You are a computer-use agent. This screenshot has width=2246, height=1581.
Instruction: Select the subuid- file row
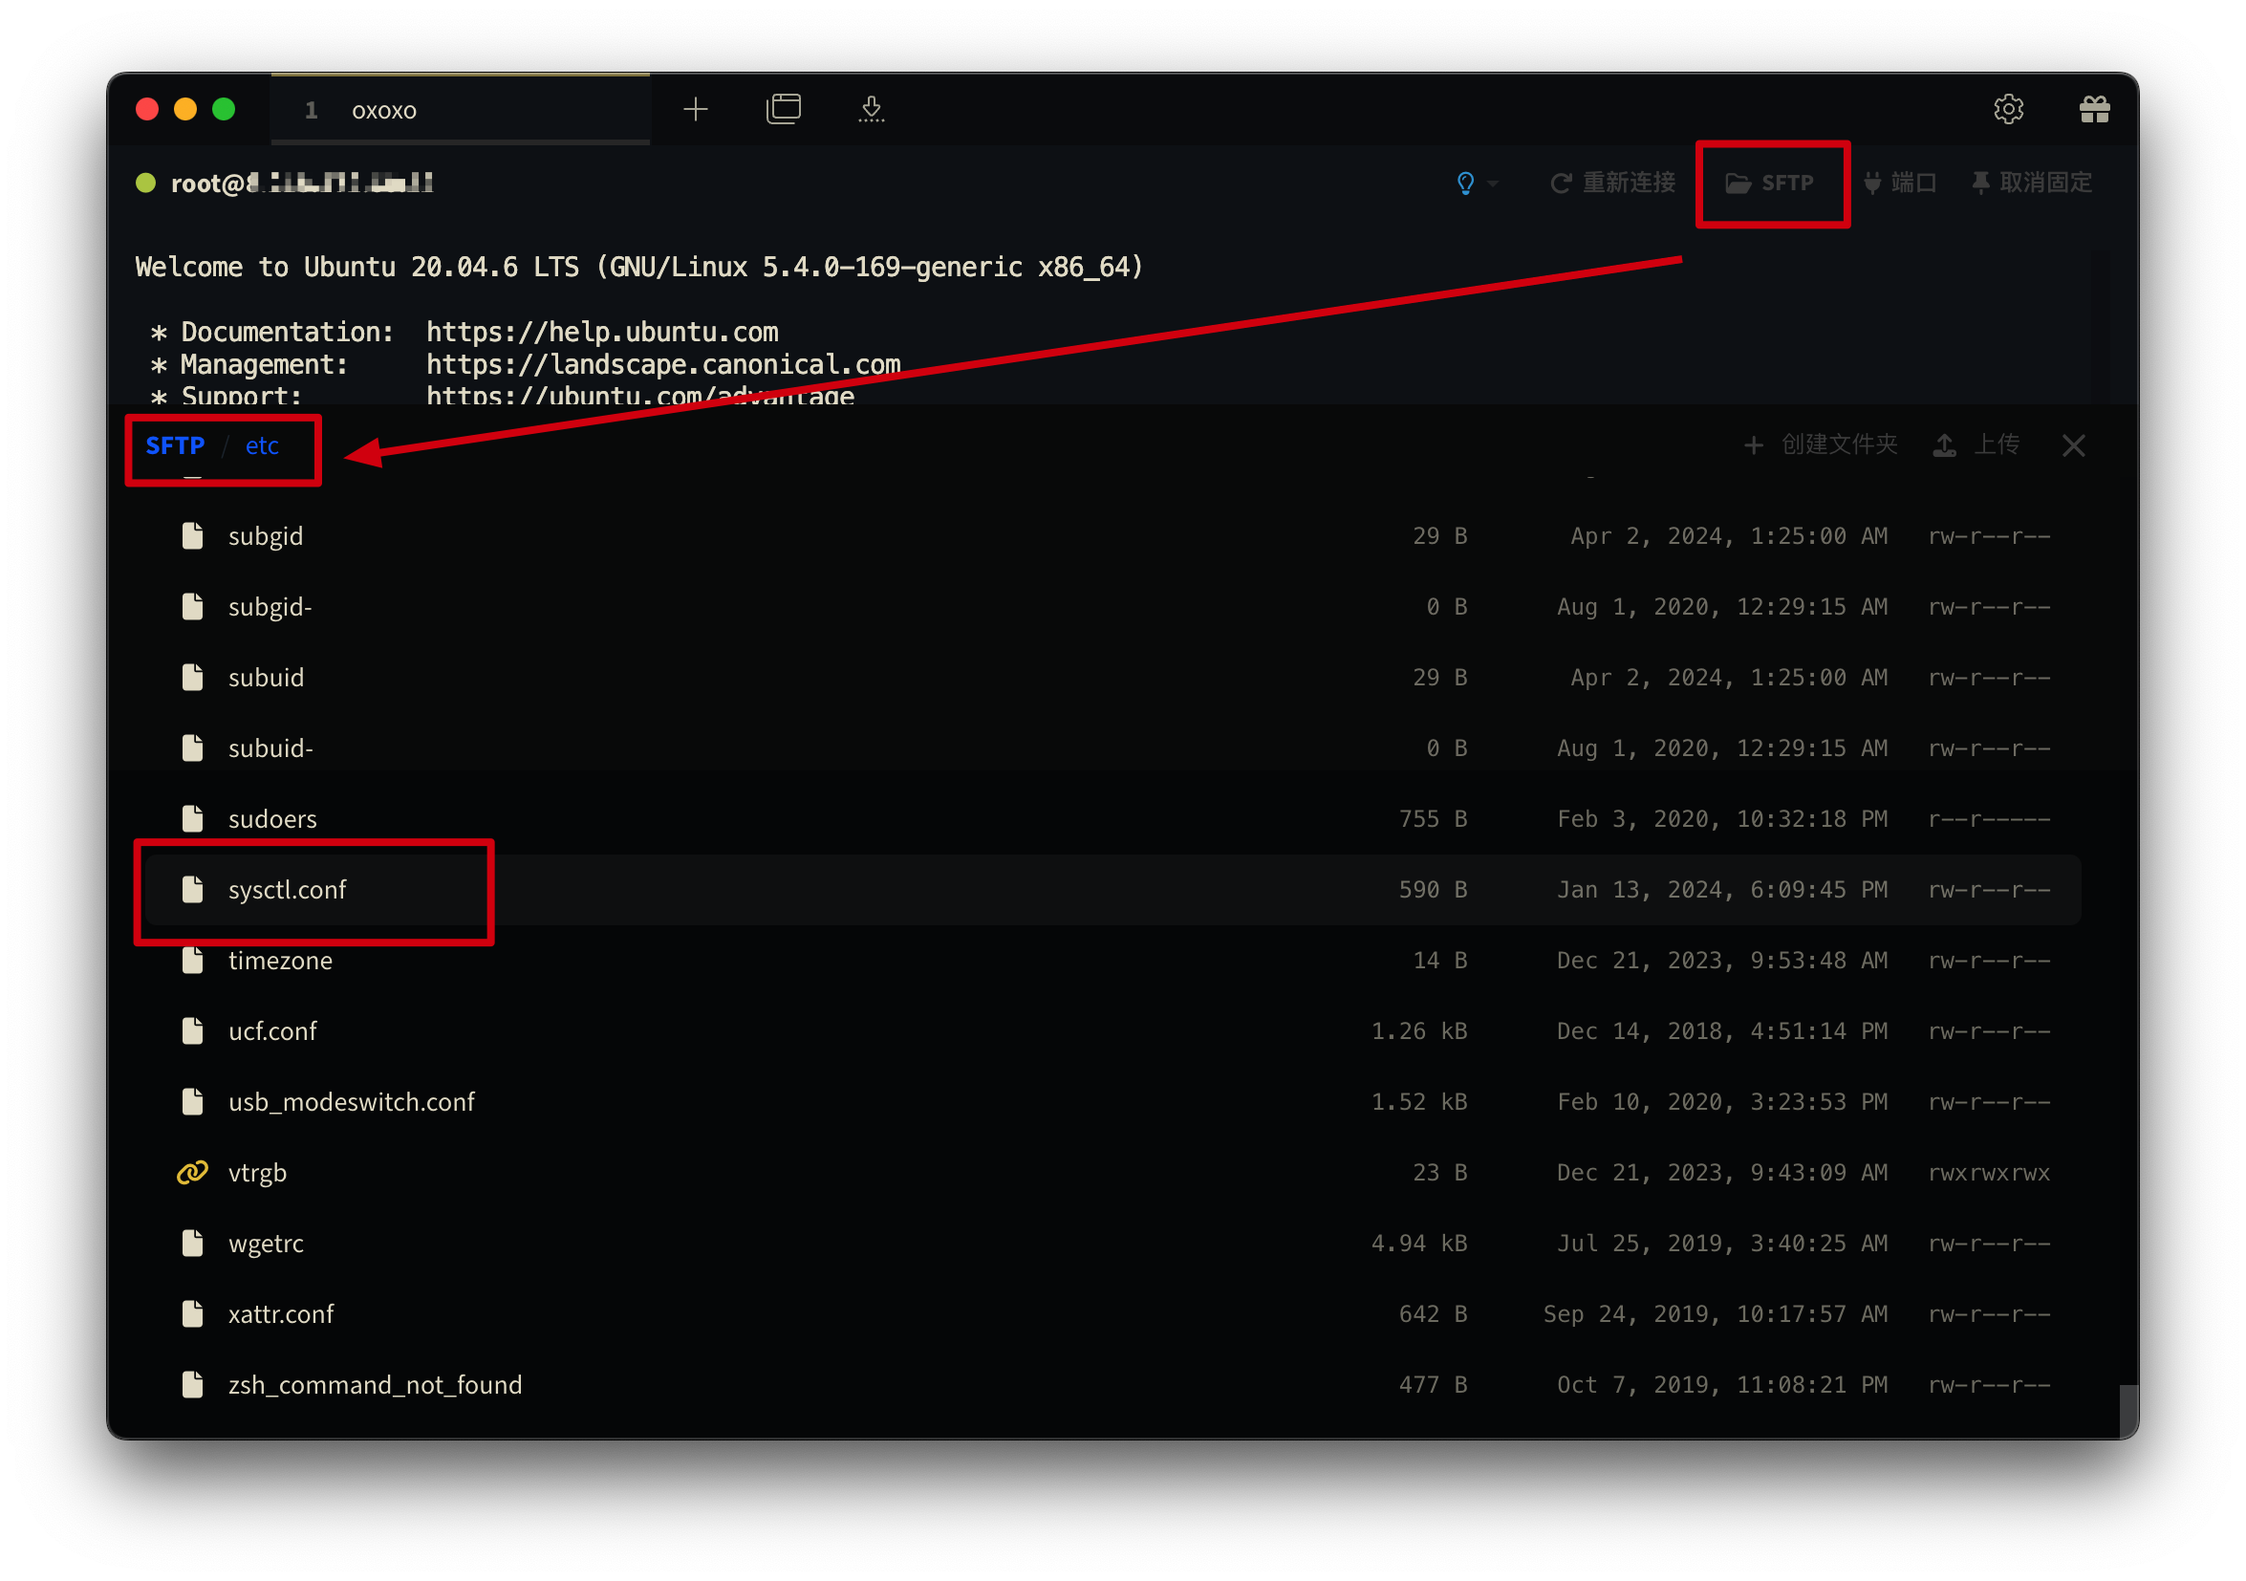1112,748
